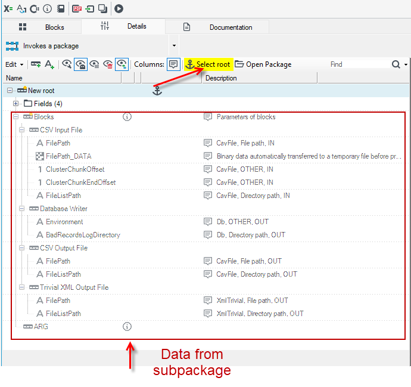This screenshot has width=411, height=387.
Task: Click the info icon on the ARG row
Action: point(127,327)
